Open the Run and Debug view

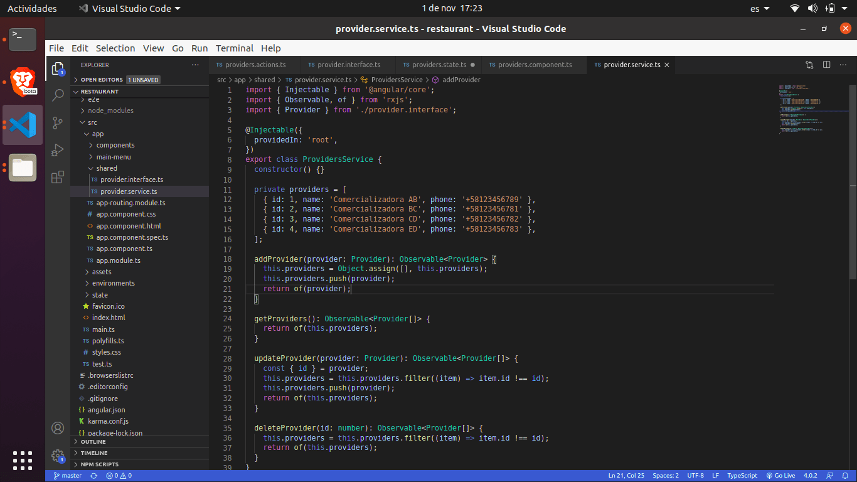click(x=58, y=150)
